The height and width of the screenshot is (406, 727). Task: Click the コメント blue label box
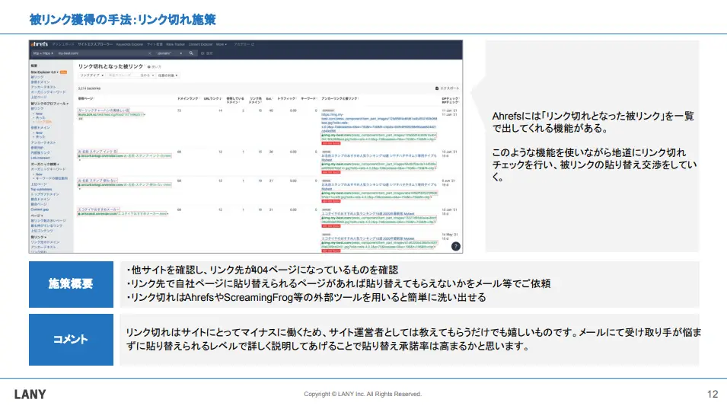point(71,340)
